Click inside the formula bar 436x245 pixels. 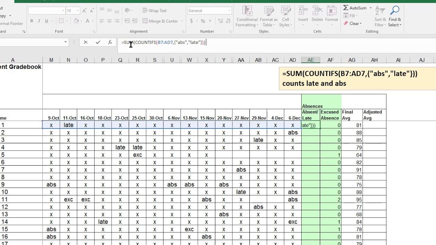point(170,43)
